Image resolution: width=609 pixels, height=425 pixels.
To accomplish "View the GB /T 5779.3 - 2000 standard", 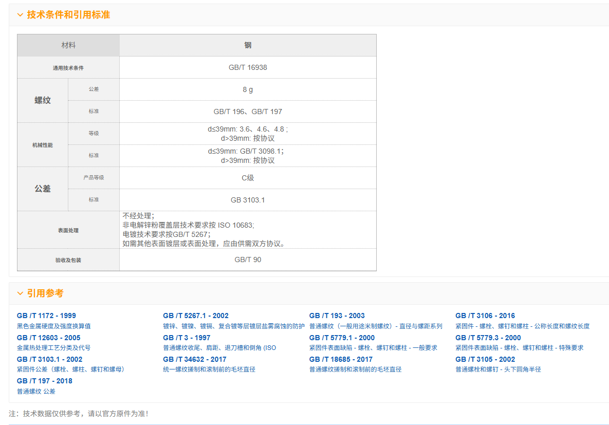I will [488, 338].
